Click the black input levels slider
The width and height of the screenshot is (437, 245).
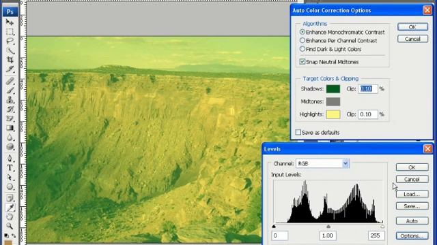(x=274, y=227)
